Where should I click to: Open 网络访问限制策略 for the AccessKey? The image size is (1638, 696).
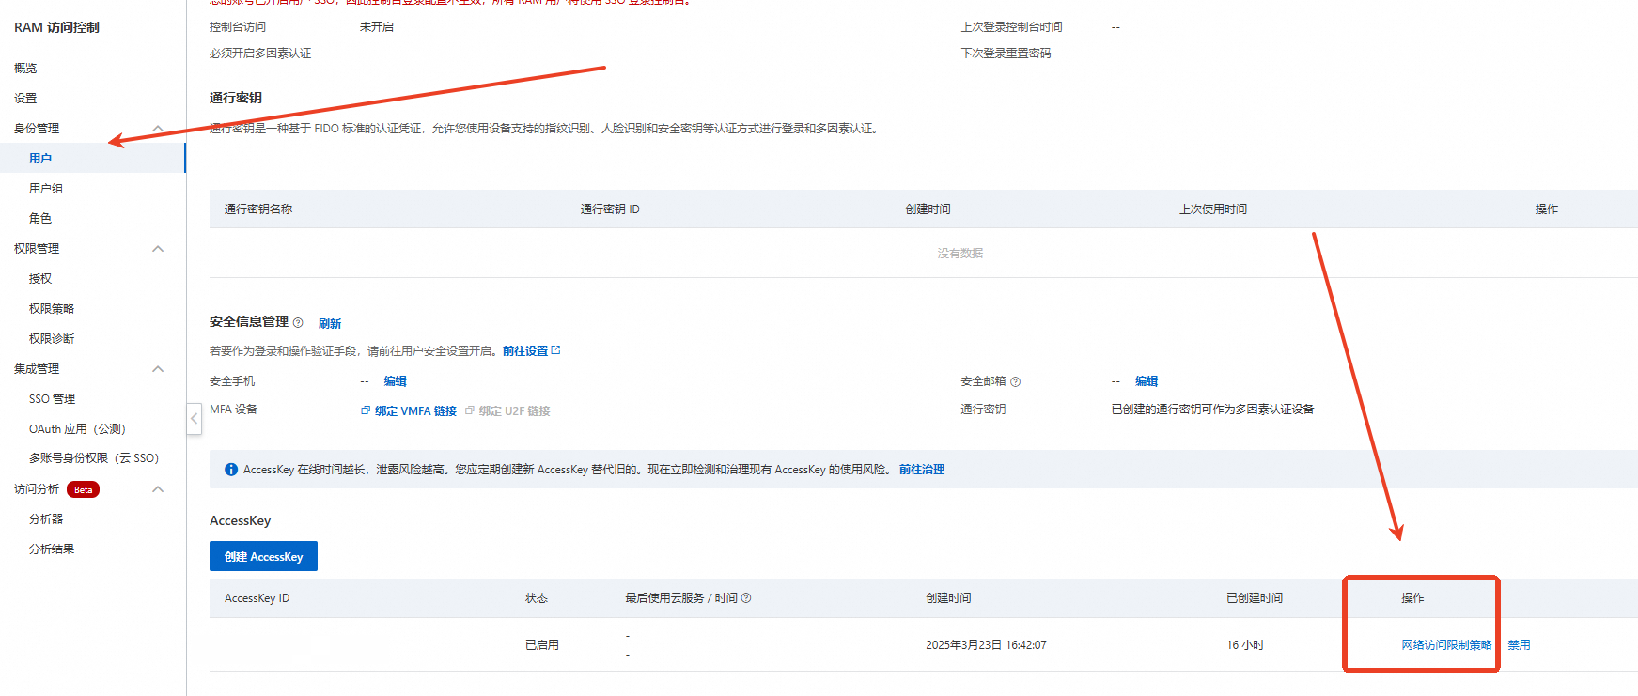(x=1446, y=645)
